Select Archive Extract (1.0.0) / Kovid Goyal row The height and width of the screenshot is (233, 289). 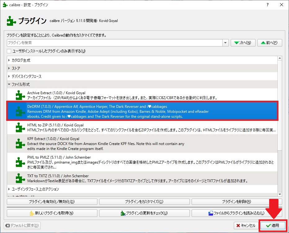pyautogui.click(x=142, y=95)
